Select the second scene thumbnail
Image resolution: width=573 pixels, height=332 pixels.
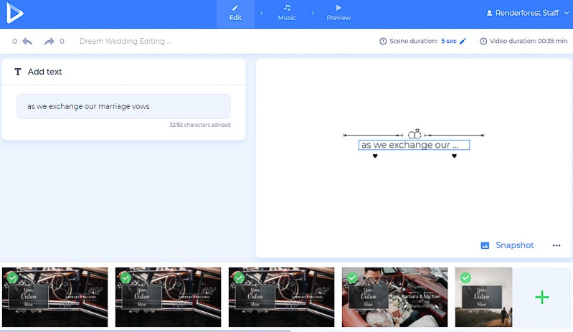[x=168, y=297]
